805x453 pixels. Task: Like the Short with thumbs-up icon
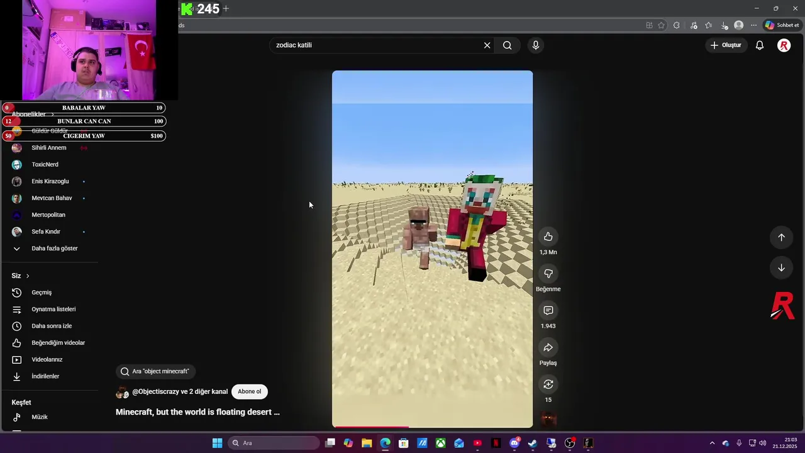tap(548, 237)
